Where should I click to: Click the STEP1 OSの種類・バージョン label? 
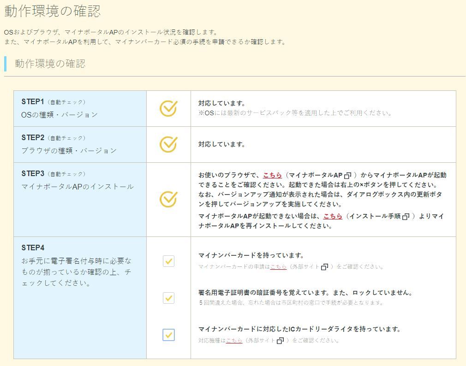tap(60, 114)
